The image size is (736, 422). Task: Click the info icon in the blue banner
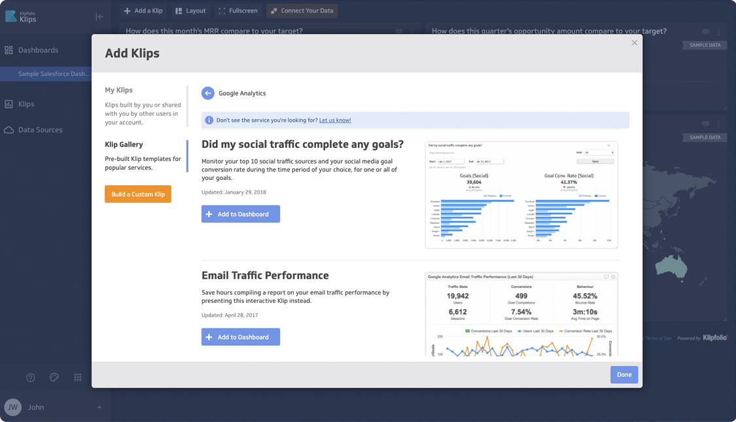click(207, 120)
